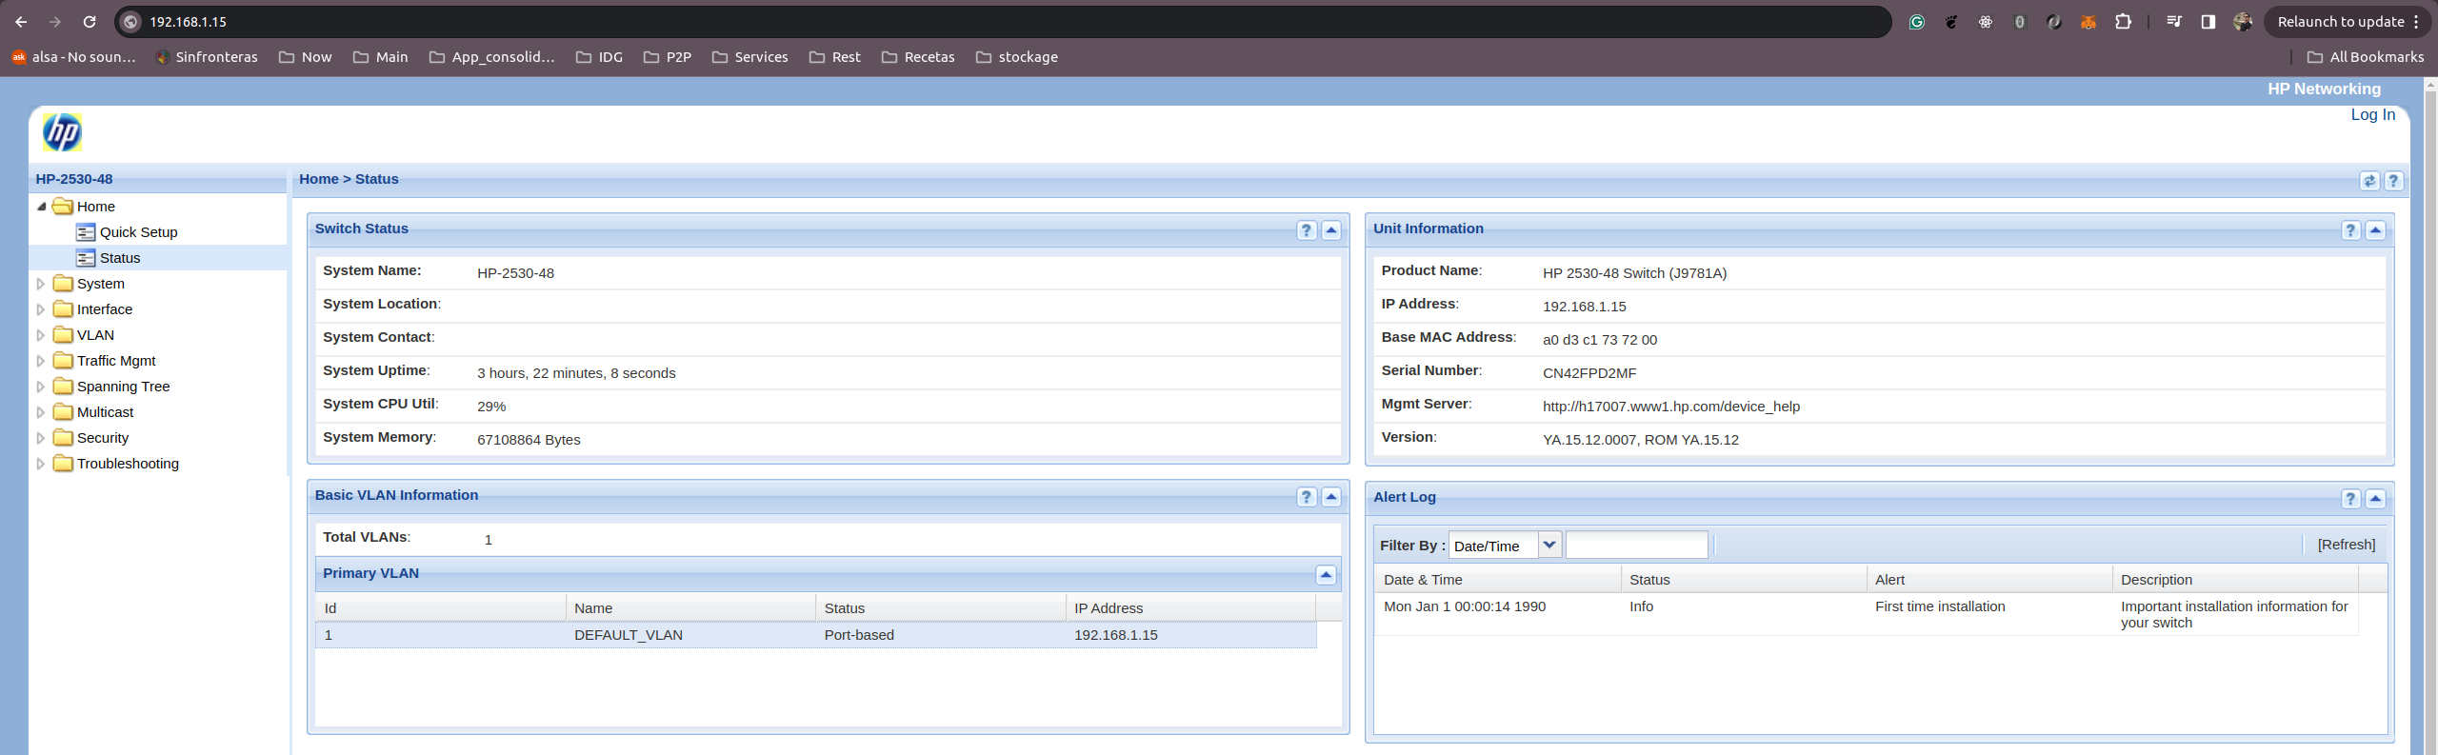Open help for the Home > Status page
The image size is (2438, 755).
2393,181
